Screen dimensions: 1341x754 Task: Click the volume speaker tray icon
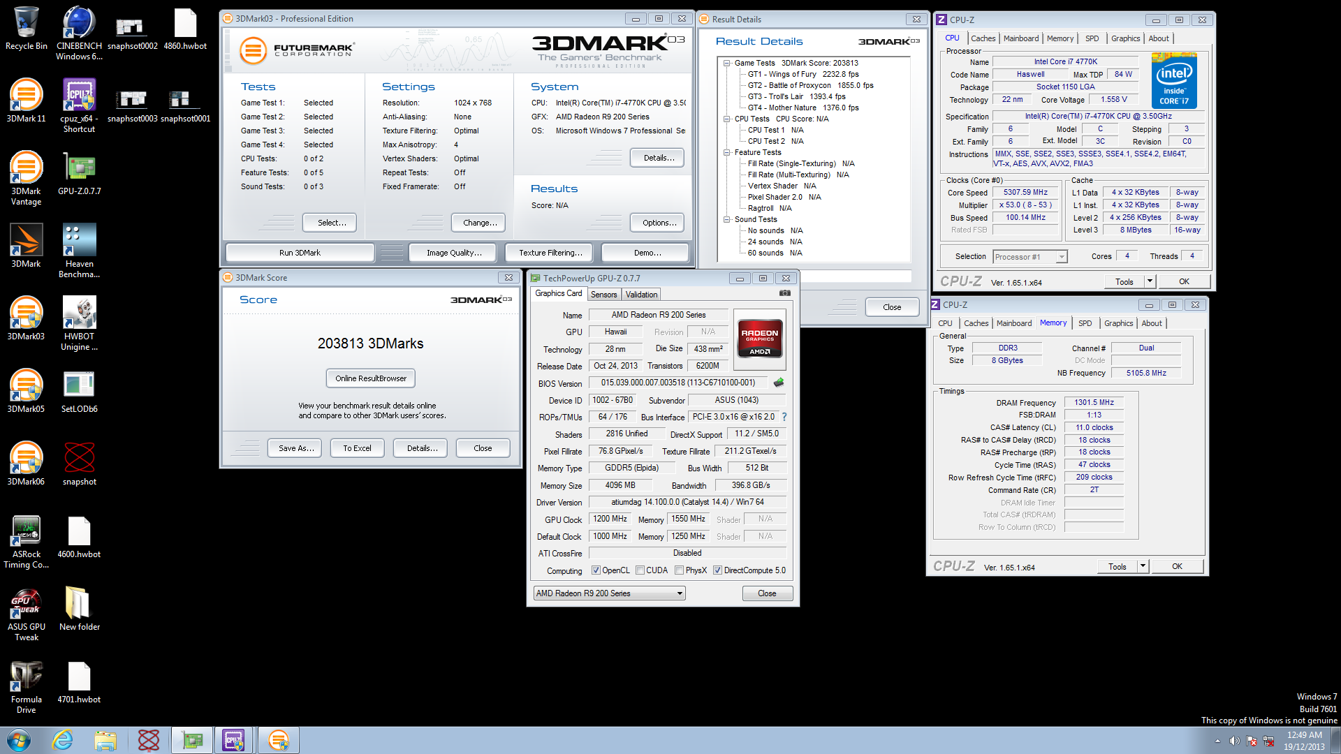pos(1234,741)
